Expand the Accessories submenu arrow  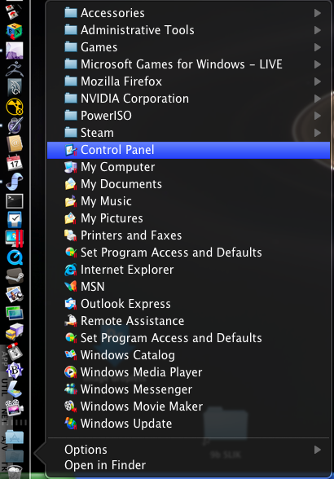click(x=318, y=13)
